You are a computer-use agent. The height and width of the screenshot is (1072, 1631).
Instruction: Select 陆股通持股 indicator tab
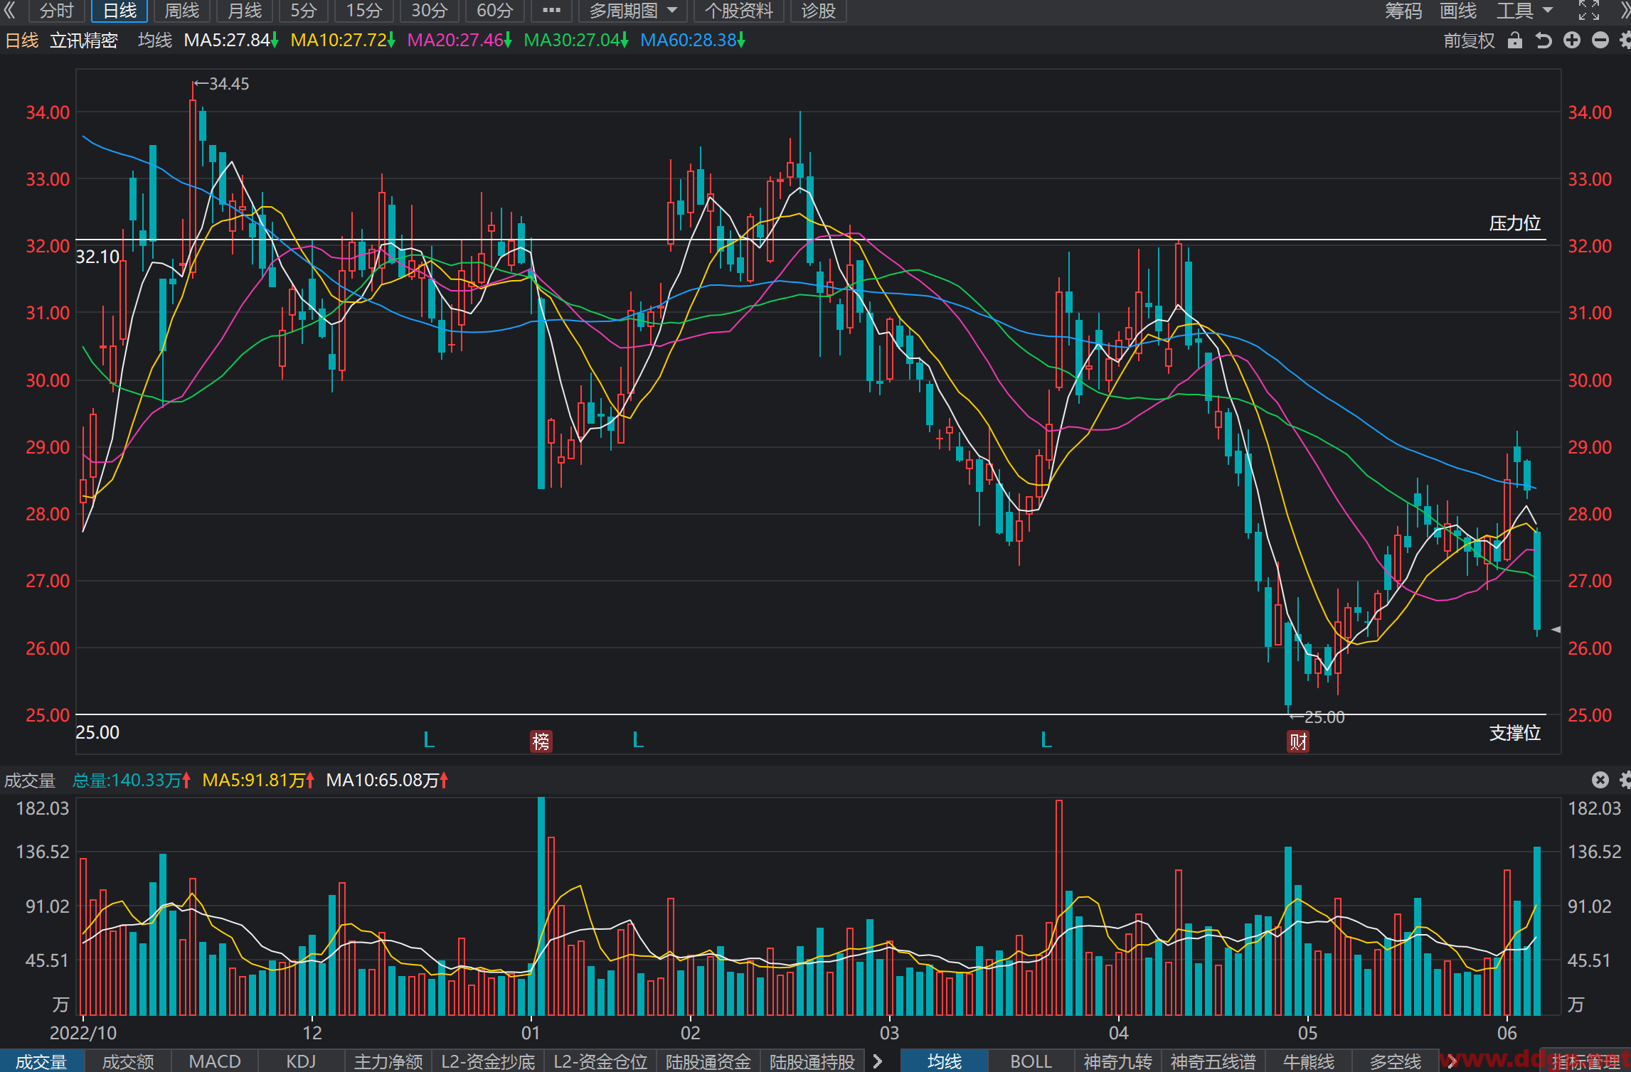[x=812, y=1061]
